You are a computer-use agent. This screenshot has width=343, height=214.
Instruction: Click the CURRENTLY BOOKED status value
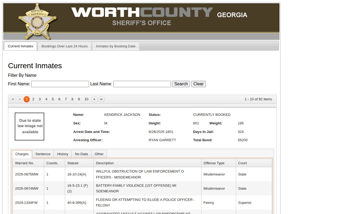(x=212, y=115)
